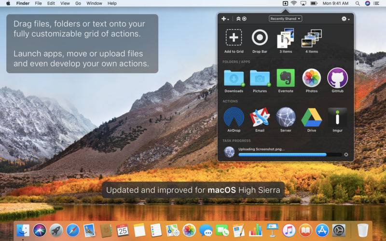Click the Drop Bar circle icon

tap(260, 38)
